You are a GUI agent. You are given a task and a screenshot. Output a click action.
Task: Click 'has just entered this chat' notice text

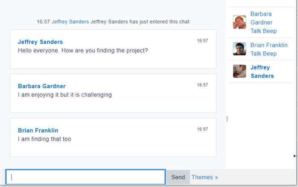160,22
